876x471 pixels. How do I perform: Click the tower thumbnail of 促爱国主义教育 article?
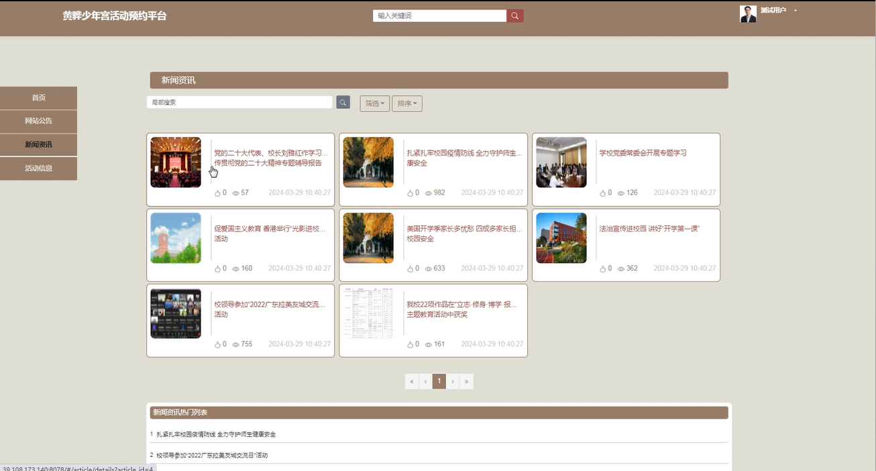click(176, 238)
